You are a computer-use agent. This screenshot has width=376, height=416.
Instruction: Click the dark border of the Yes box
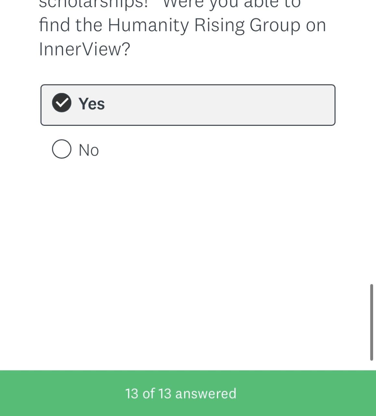tap(188, 85)
